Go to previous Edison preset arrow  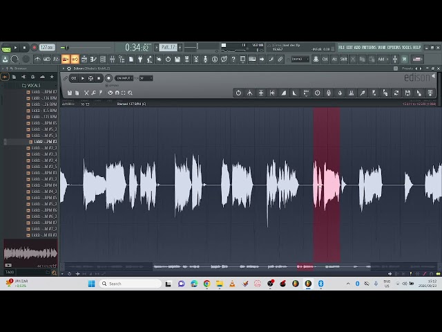point(416,68)
